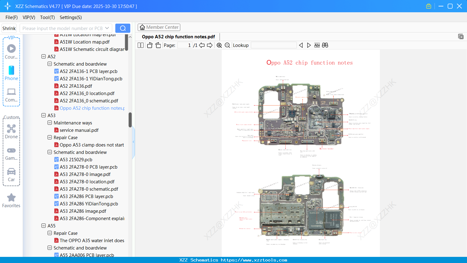Collapse the A52 tree node
Viewport: 467px width, 263px height.
click(x=44, y=57)
